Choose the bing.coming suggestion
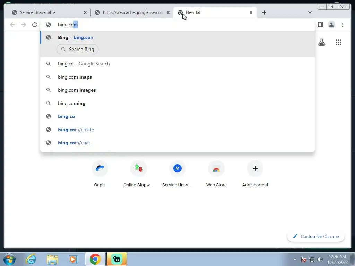 coord(177,103)
